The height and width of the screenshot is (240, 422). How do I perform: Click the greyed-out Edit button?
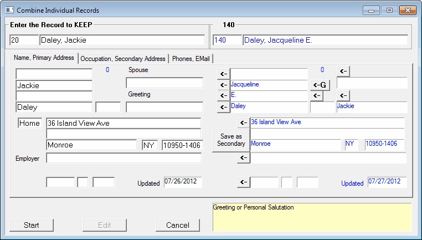[105, 225]
